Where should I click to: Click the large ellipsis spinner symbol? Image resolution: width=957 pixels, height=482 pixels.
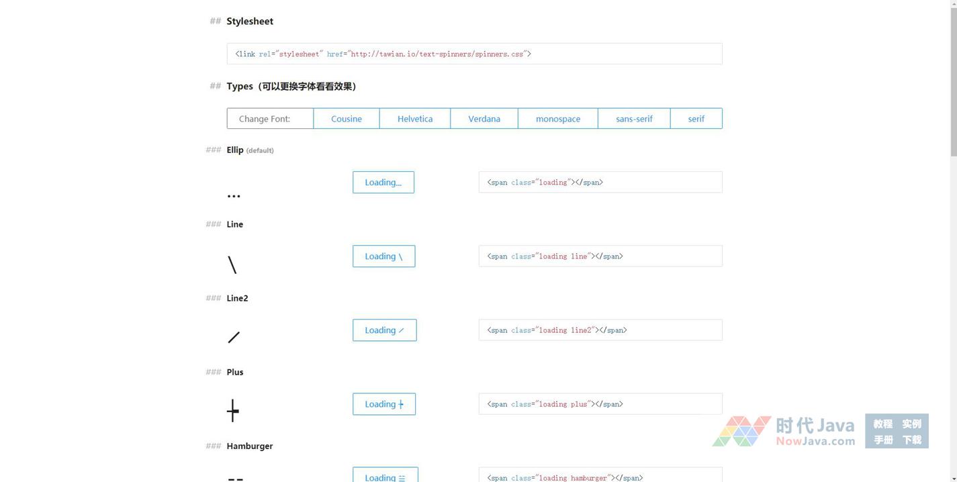tap(234, 196)
